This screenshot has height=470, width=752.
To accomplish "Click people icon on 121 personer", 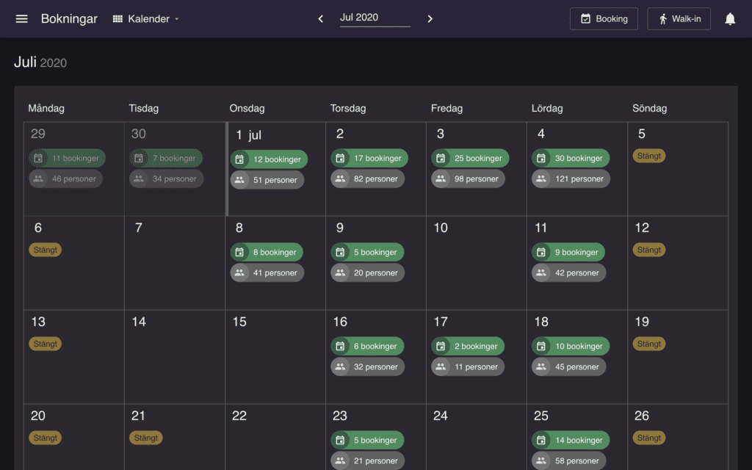I will click(x=541, y=178).
